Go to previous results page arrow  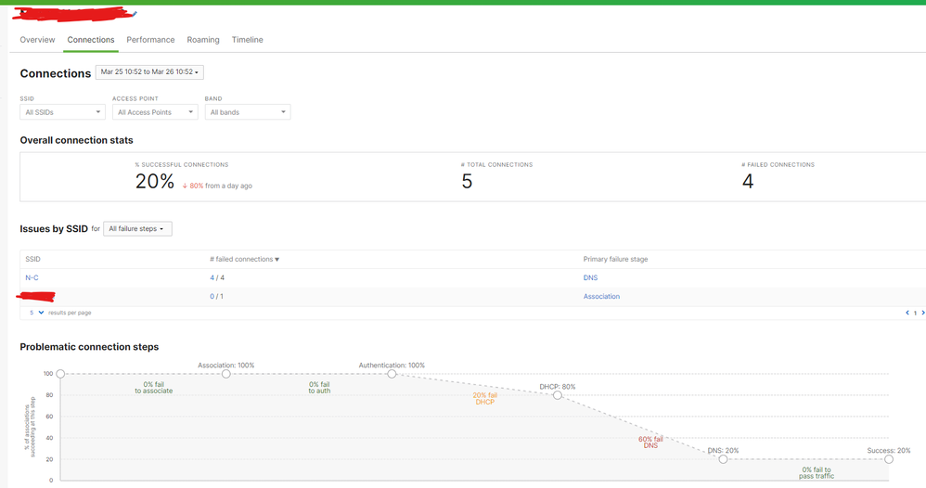[x=907, y=313]
